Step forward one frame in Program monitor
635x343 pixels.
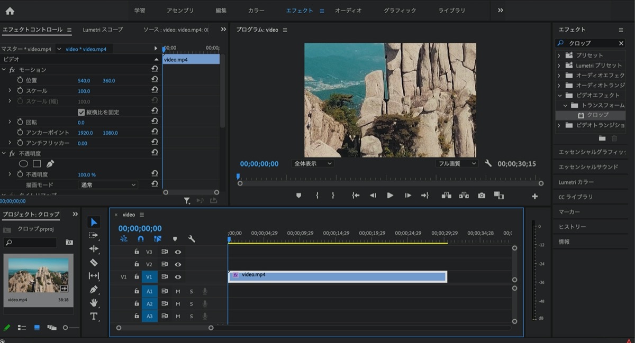point(408,196)
